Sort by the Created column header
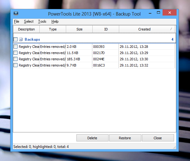The image size is (190, 161). click(147, 29)
